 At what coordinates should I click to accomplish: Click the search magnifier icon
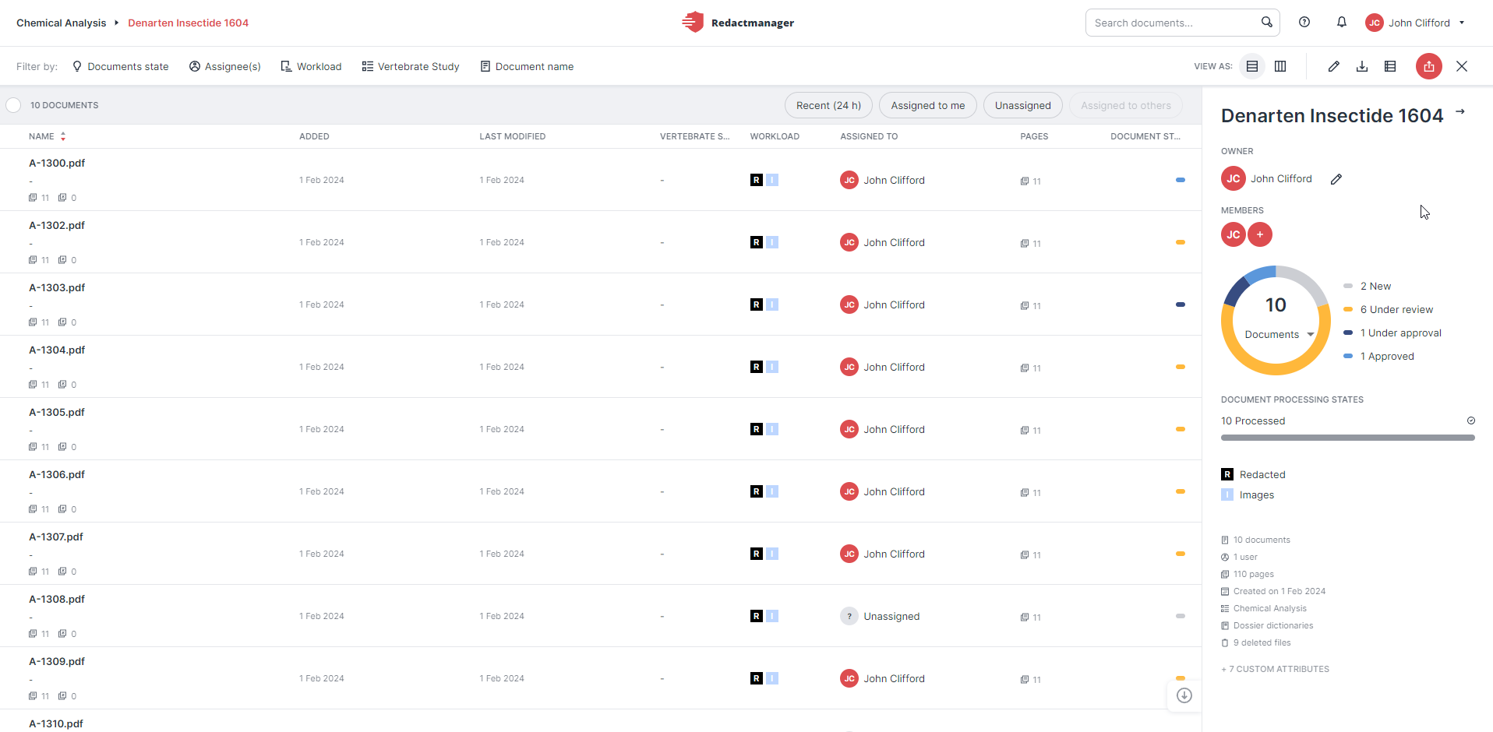[x=1267, y=23]
